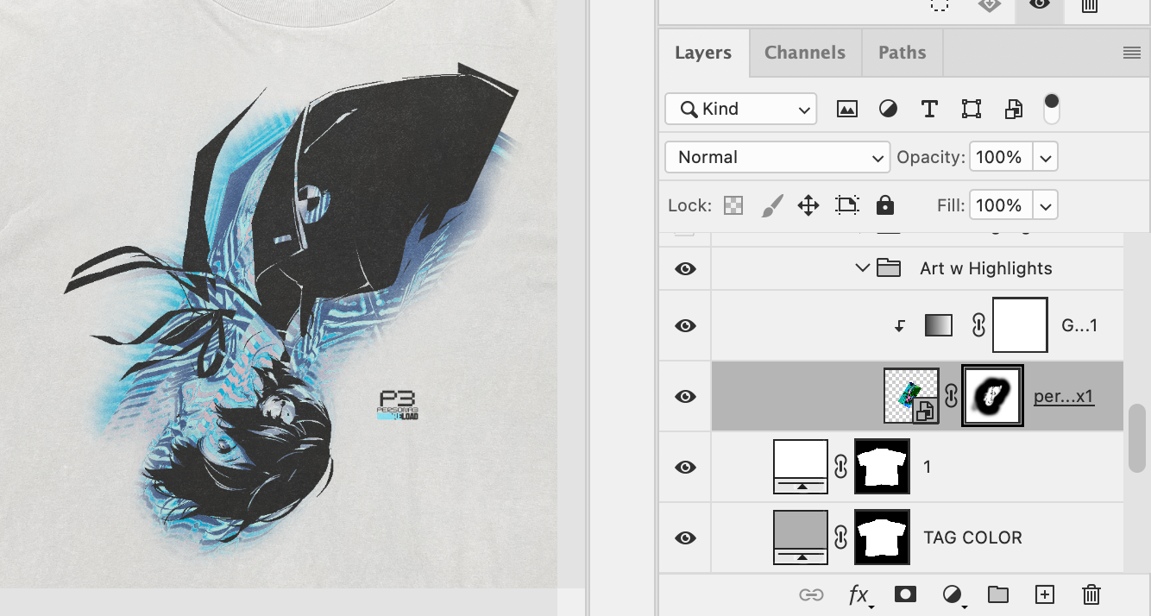The width and height of the screenshot is (1151, 616).
Task: Add layer mask button
Action: [905, 594]
